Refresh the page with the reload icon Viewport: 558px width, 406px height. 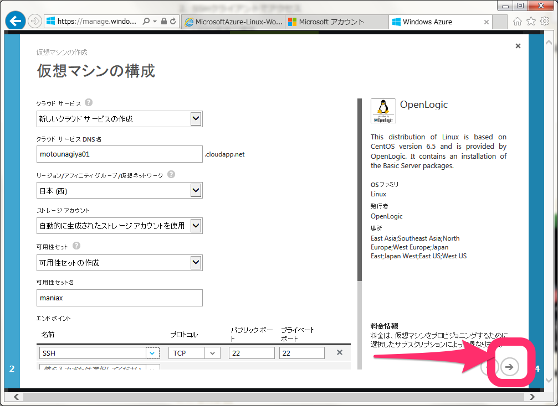pos(173,22)
